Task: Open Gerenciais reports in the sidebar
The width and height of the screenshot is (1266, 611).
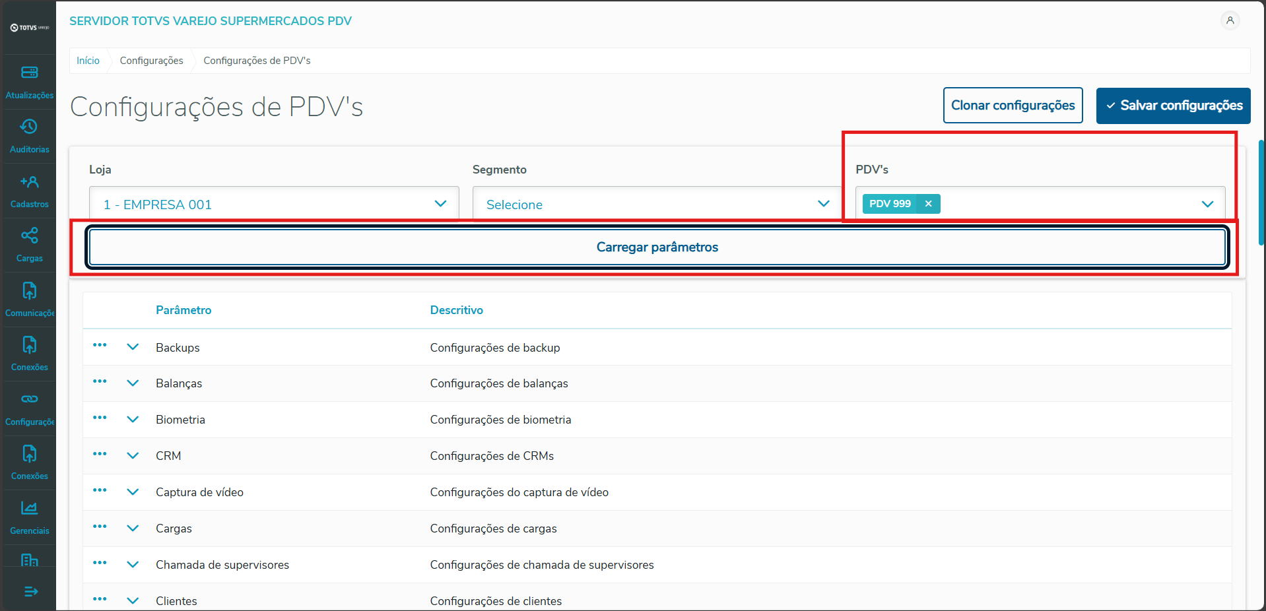Action: tap(30, 517)
